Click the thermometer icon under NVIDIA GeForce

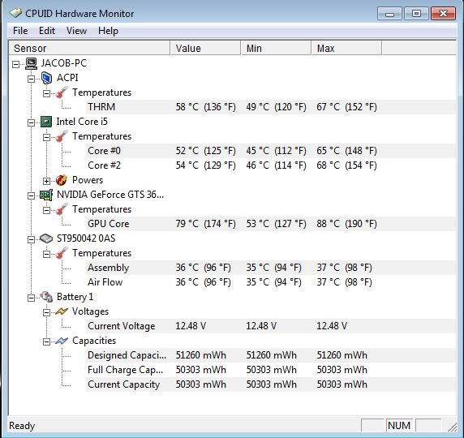click(x=62, y=209)
